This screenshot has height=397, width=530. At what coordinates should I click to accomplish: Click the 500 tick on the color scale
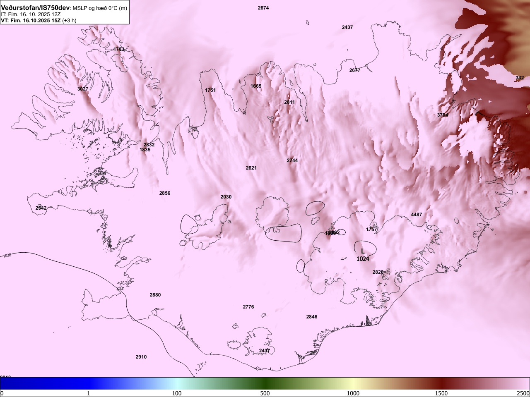click(265, 393)
